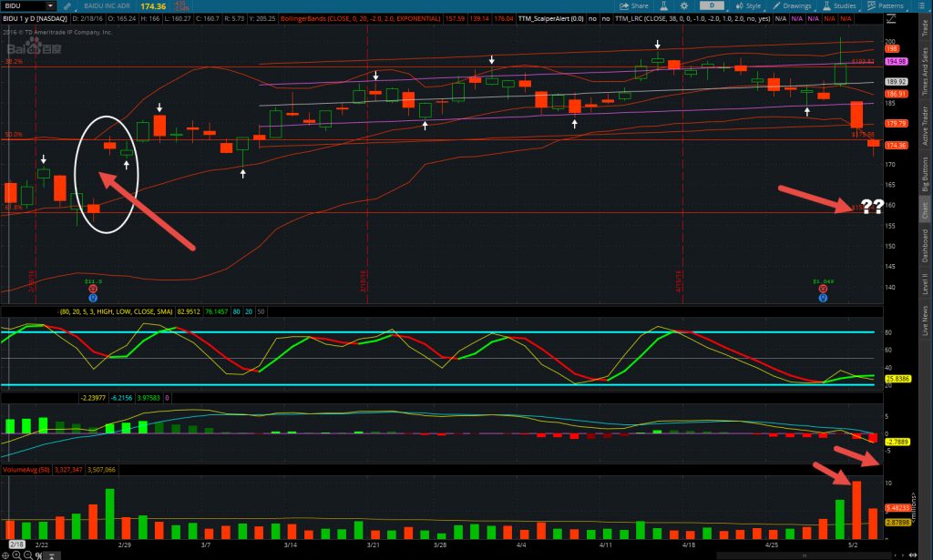The height and width of the screenshot is (560, 933).
Task: Click the 174.36 last price bubble on axis
Action: click(x=897, y=145)
